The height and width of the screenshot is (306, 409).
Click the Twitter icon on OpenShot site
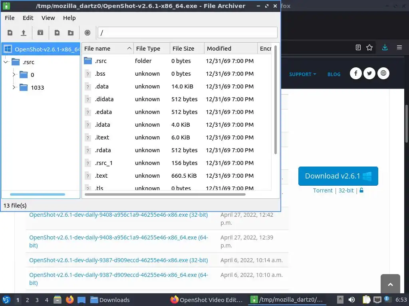pyautogui.click(x=369, y=73)
